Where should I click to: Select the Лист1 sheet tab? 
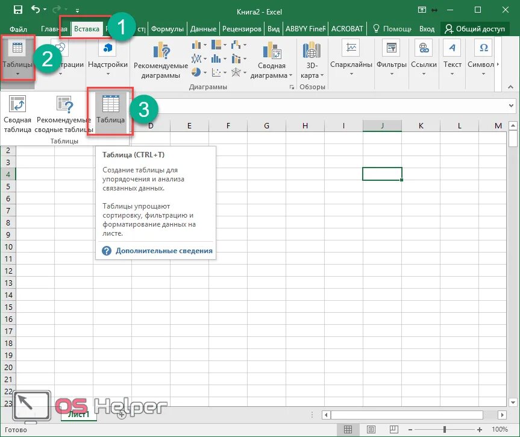[79, 414]
